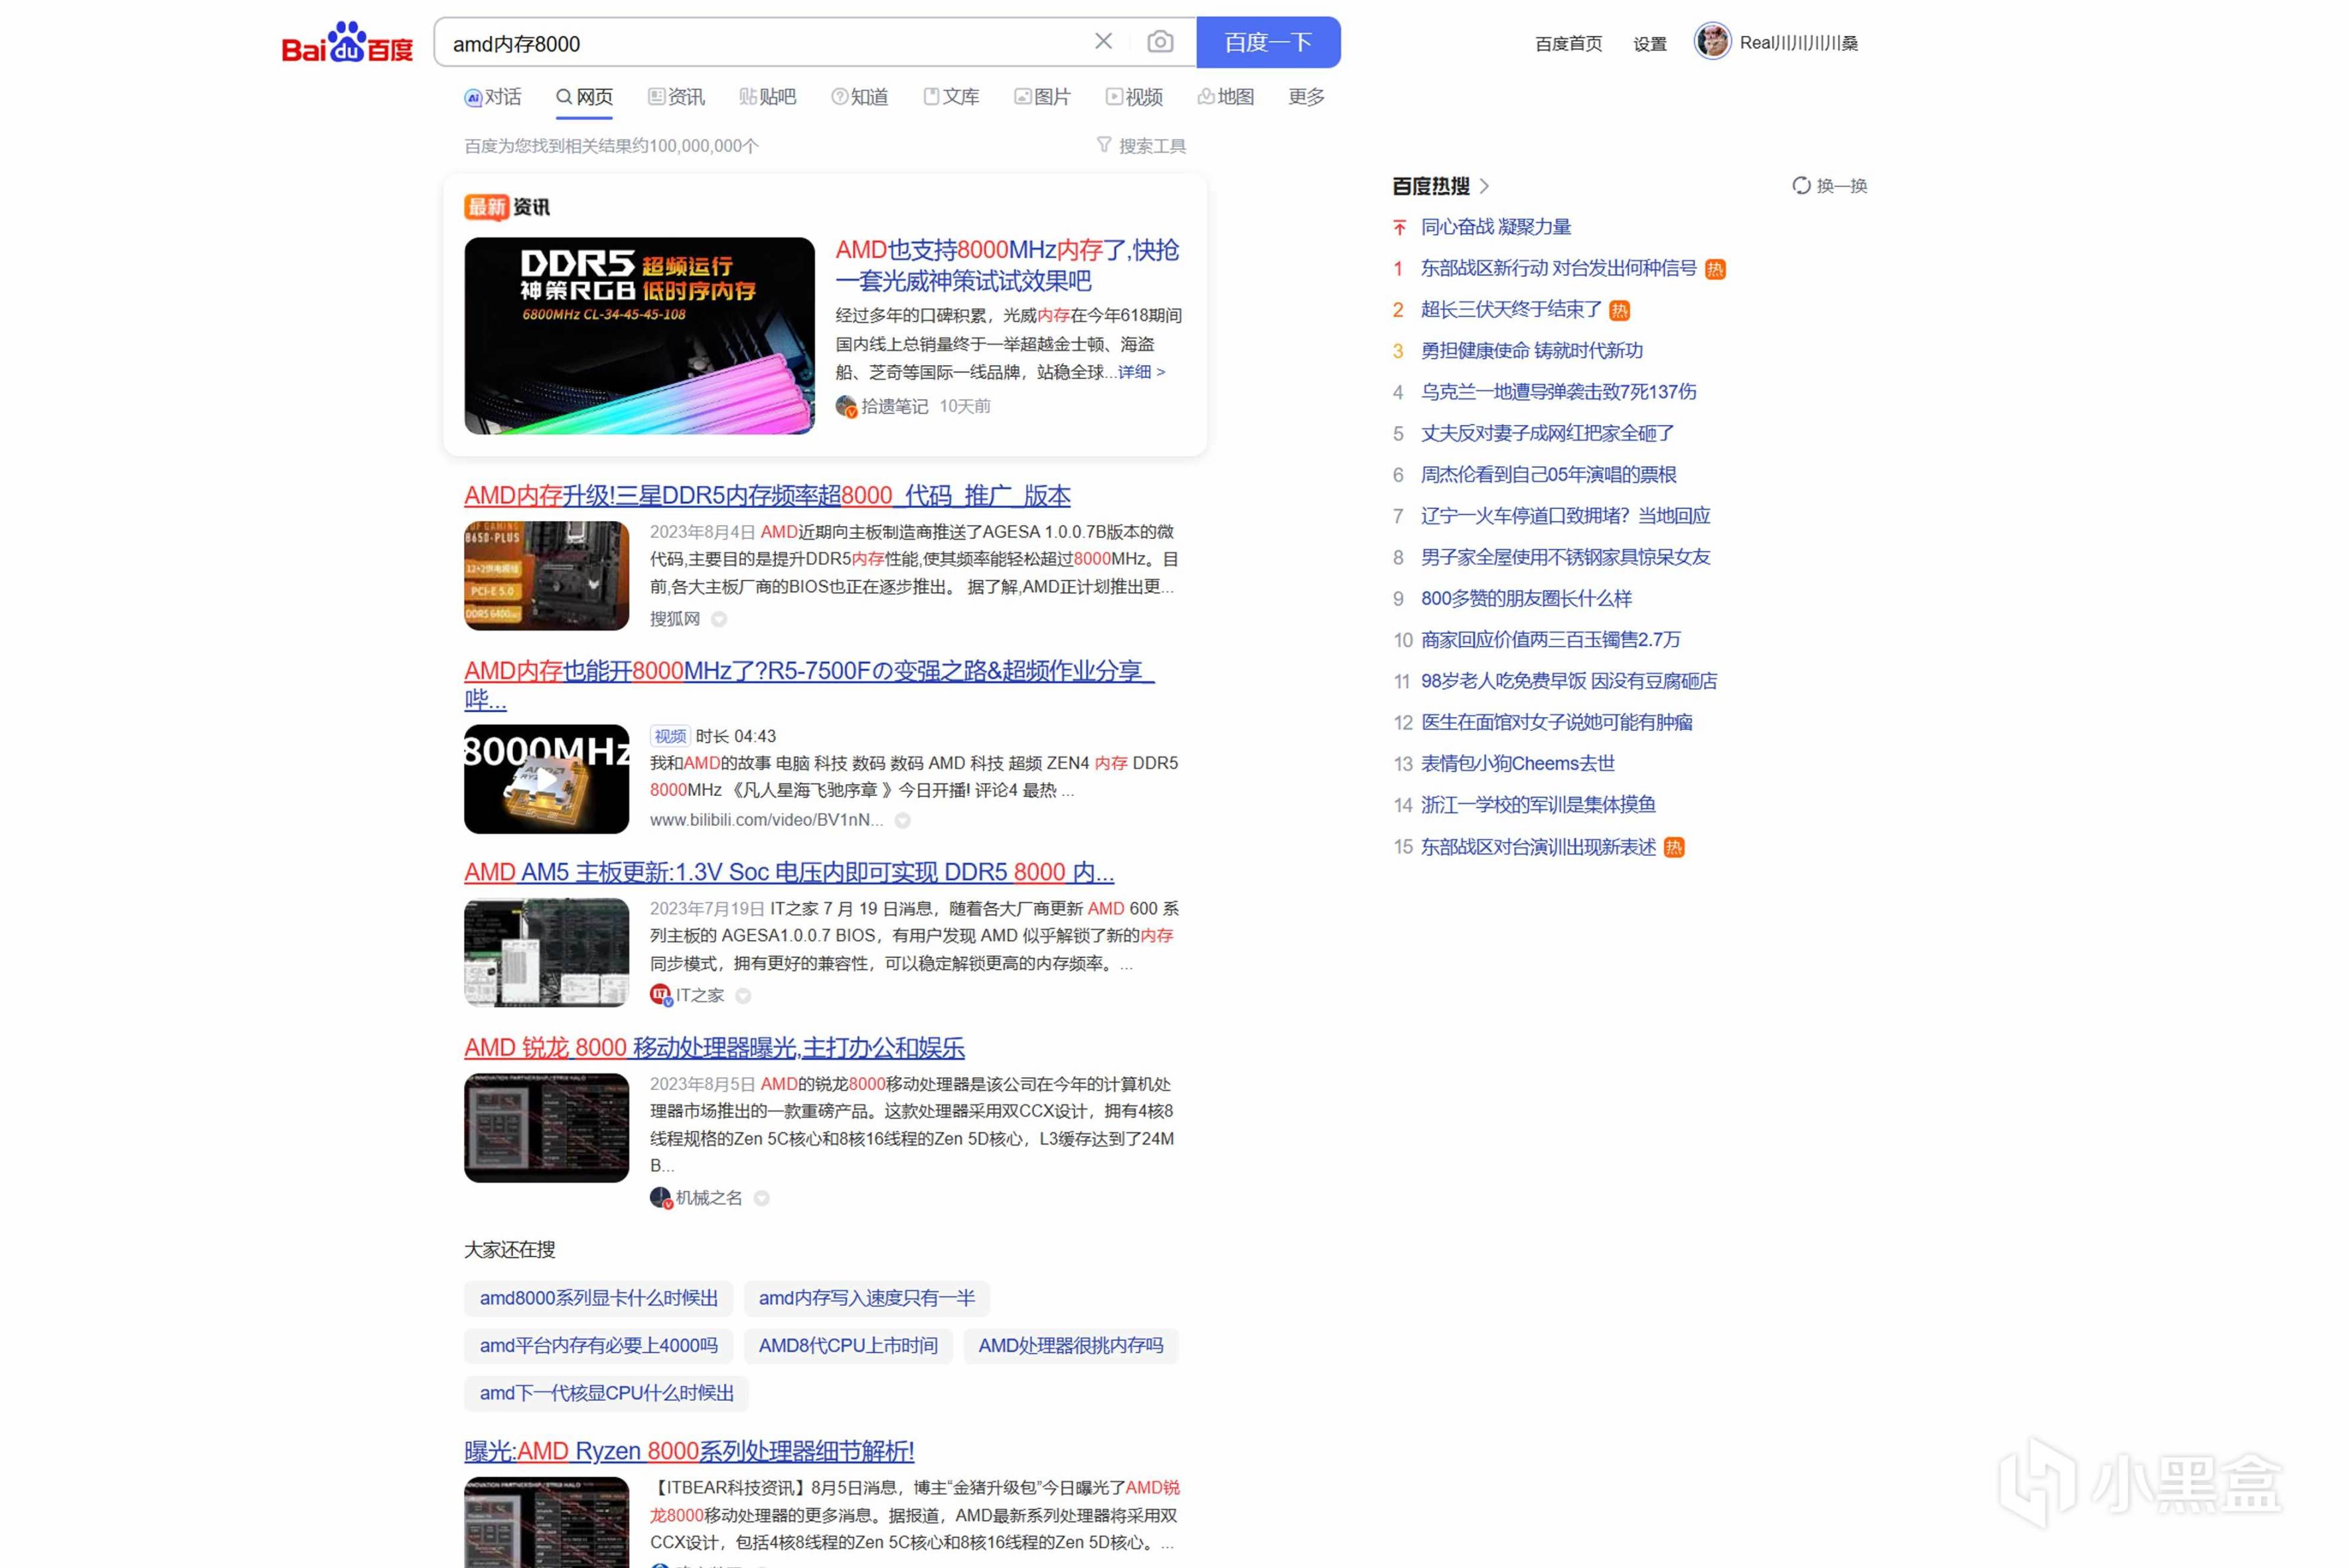Viewport: 2351px width, 1568px height.
Task: Switch to the 视频 tab
Action: click(x=1134, y=97)
